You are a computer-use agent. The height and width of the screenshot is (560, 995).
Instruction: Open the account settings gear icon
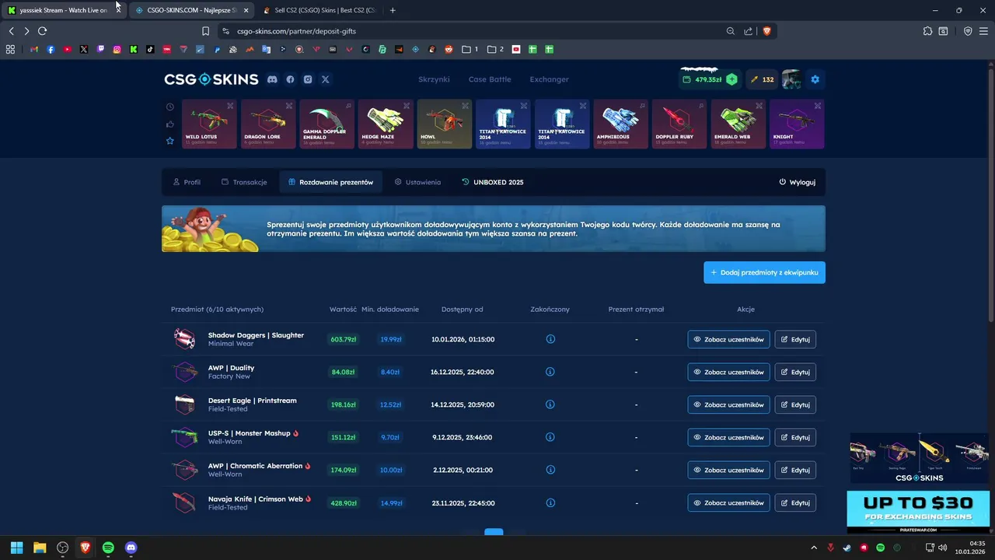815,79
